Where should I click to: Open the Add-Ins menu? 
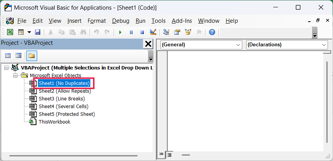click(182, 21)
